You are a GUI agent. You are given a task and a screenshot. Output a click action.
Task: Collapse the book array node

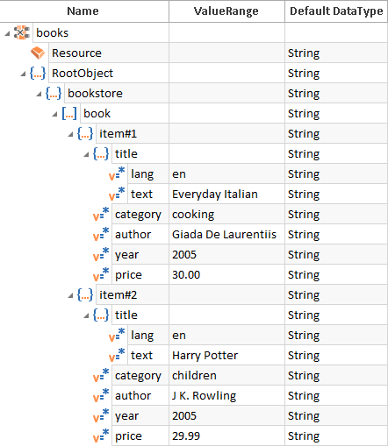[54, 114]
